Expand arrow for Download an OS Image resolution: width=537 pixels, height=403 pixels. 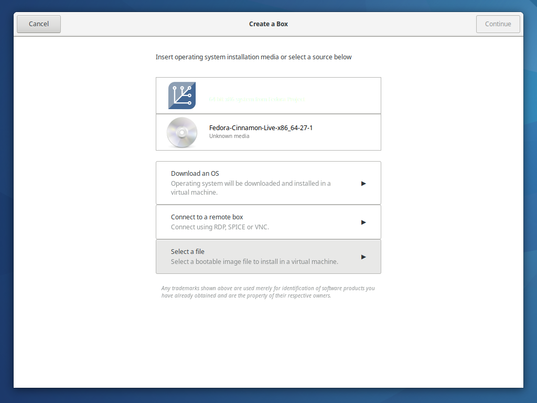(x=363, y=184)
